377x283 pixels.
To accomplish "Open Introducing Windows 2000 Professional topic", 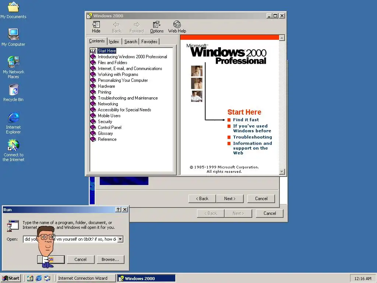I will (x=132, y=57).
